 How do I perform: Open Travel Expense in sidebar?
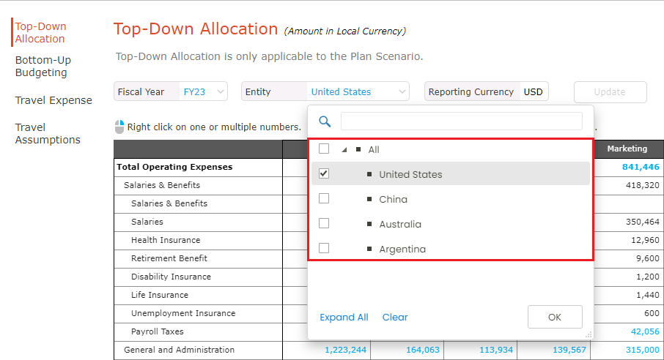click(54, 100)
